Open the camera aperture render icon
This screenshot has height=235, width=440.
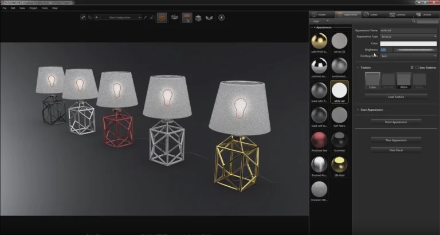click(x=221, y=18)
